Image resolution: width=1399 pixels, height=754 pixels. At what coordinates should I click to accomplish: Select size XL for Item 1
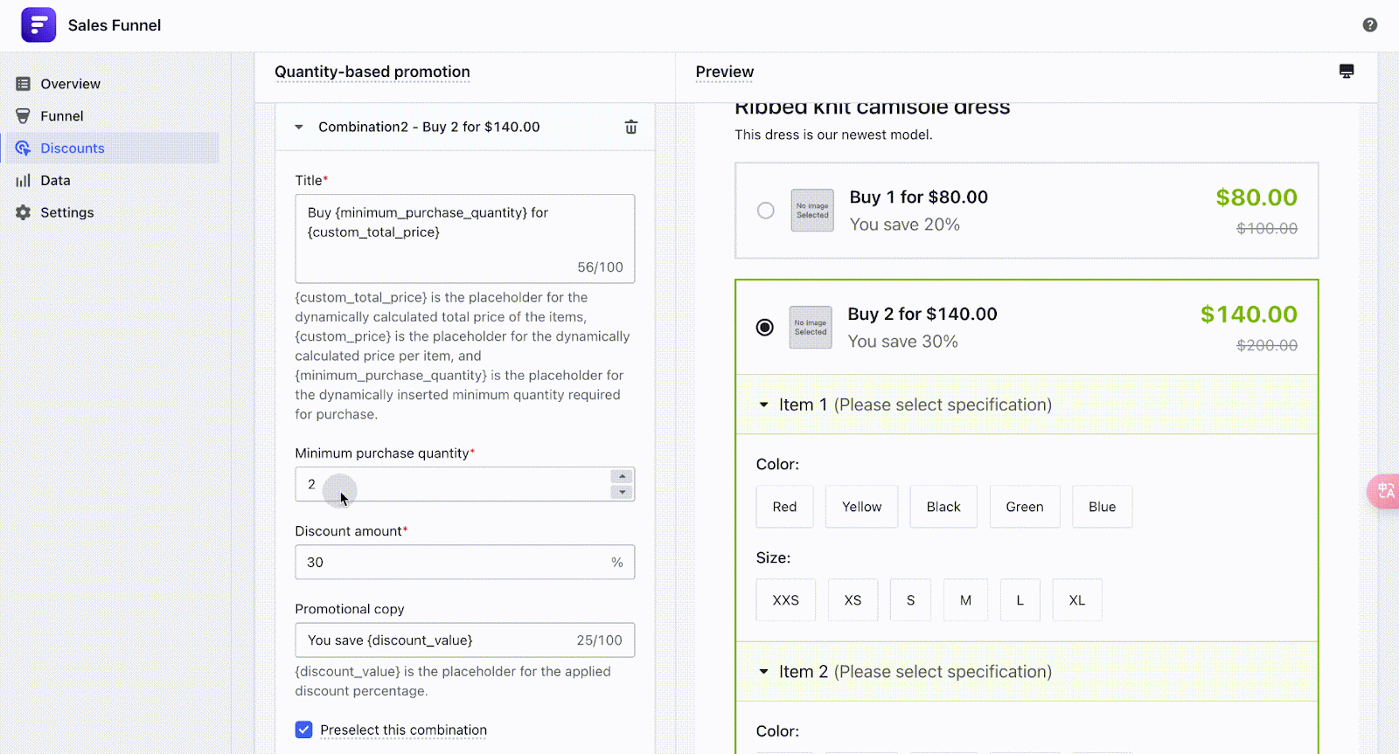pos(1077,600)
